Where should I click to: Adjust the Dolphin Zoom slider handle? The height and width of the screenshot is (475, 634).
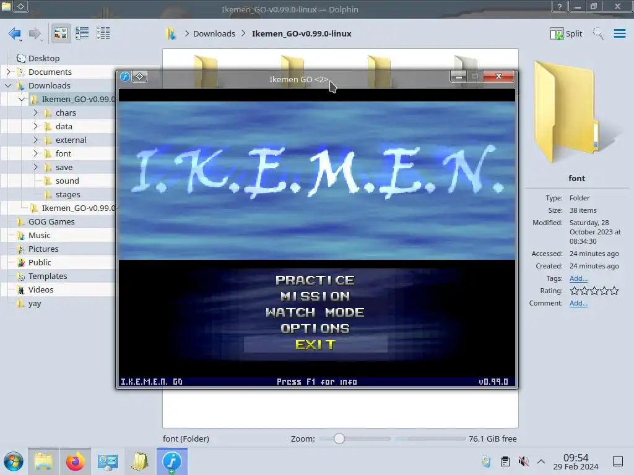click(x=339, y=439)
